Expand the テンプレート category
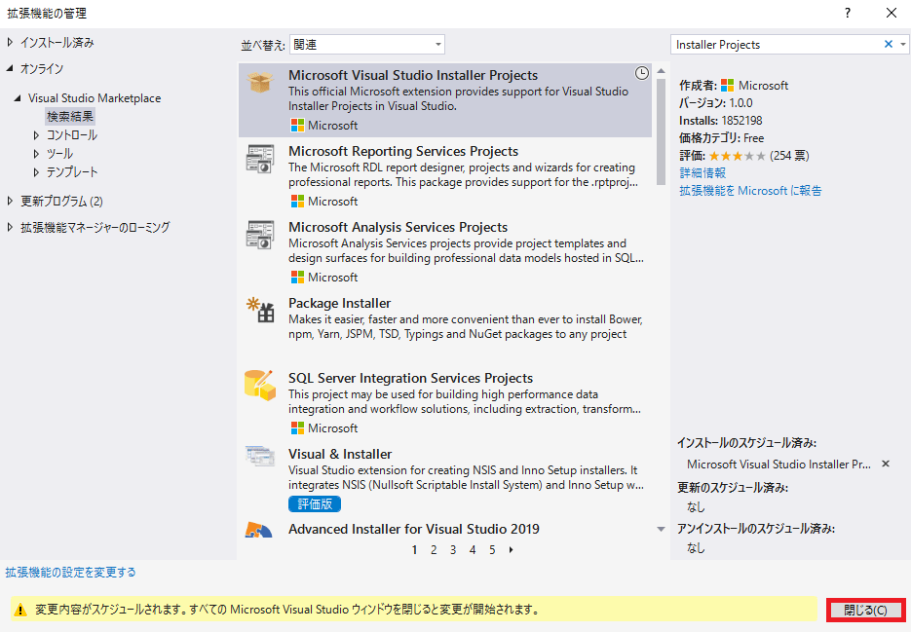Screen dimensions: 911x632 coord(36,172)
